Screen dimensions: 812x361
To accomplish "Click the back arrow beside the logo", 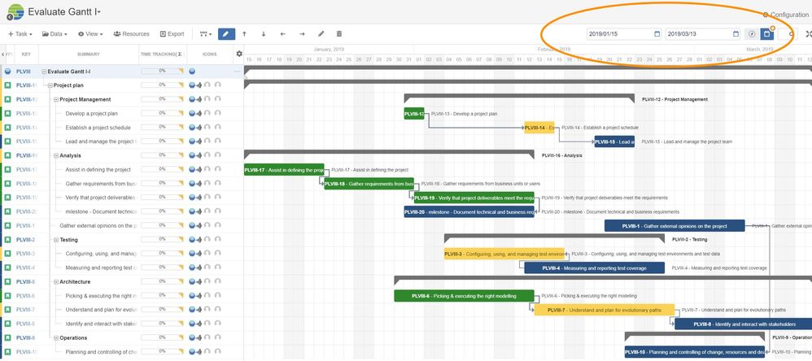I will pos(9,17).
